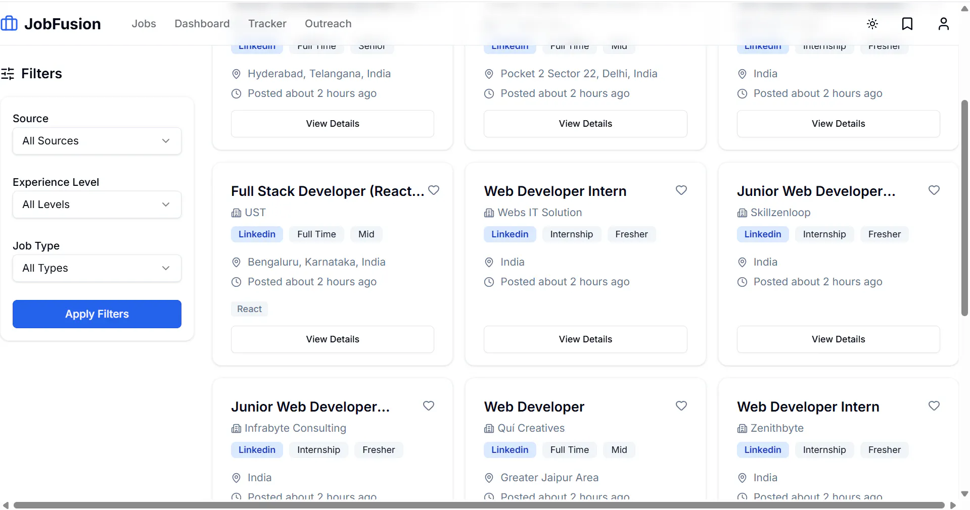Click the location pin in the Webs IT Solution card
The image size is (970, 510).
(x=489, y=262)
